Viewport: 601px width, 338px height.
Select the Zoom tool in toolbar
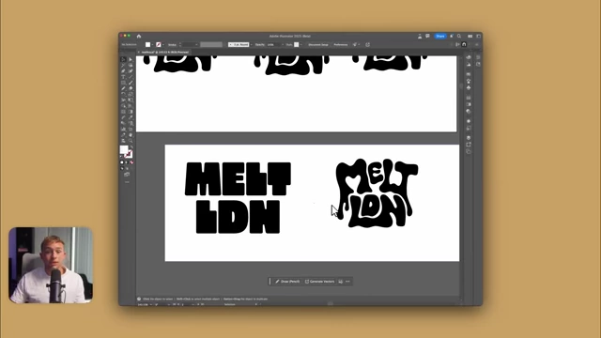131,141
